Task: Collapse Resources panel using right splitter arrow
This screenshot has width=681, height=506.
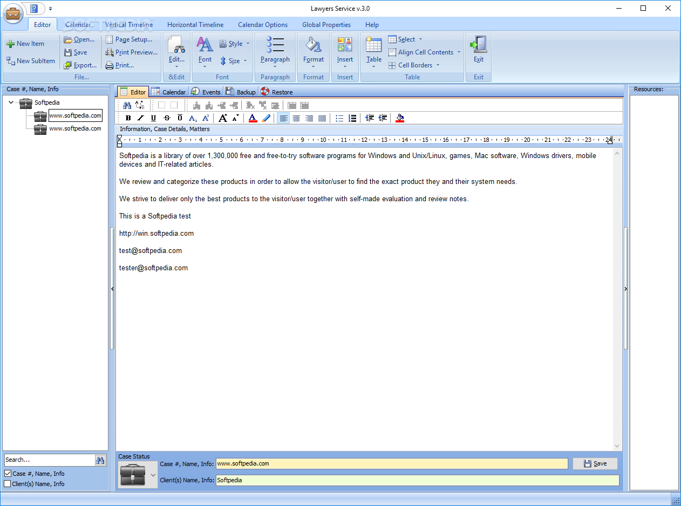Action: [626, 289]
